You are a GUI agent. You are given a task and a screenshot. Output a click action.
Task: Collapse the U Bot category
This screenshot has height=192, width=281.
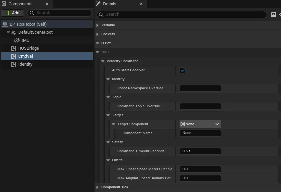(x=97, y=43)
